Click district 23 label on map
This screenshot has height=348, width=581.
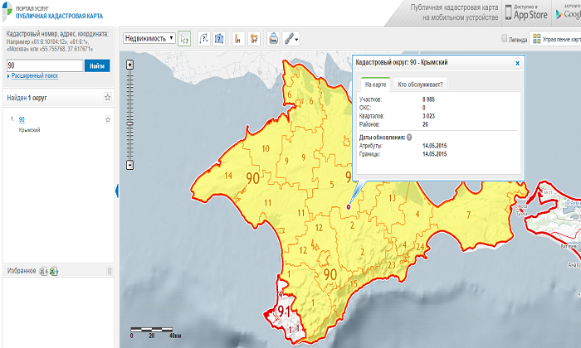click(392, 265)
